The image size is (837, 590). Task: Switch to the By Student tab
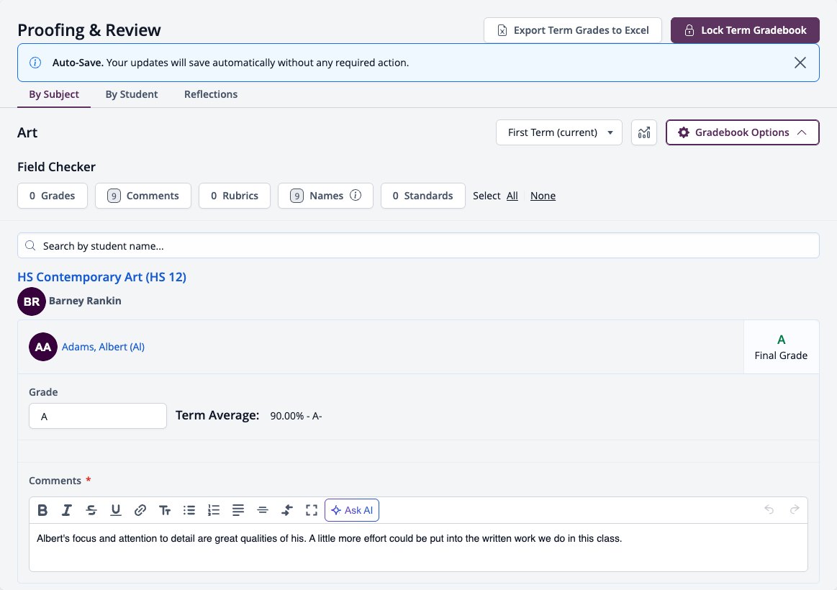pyautogui.click(x=131, y=94)
